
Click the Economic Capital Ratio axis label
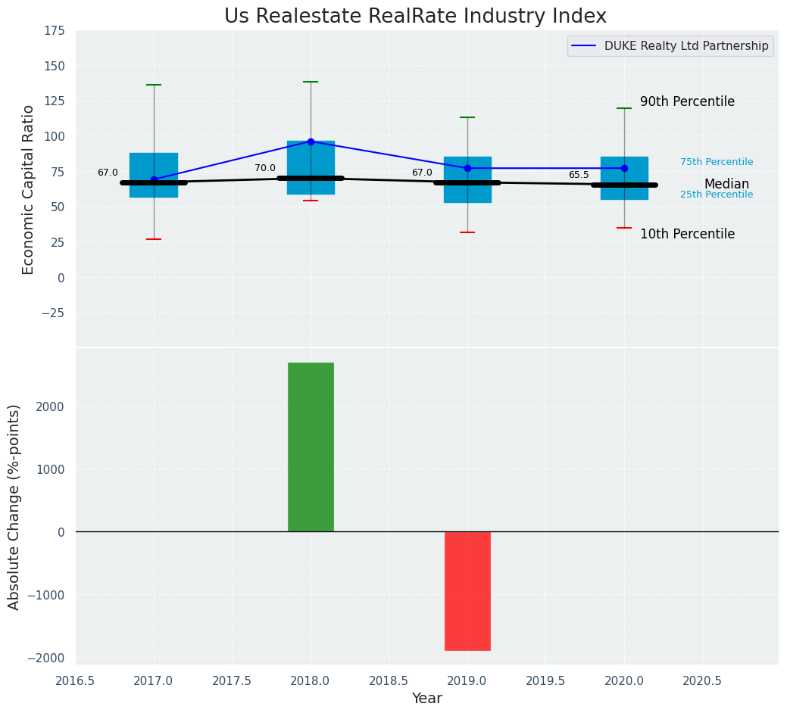29,189
